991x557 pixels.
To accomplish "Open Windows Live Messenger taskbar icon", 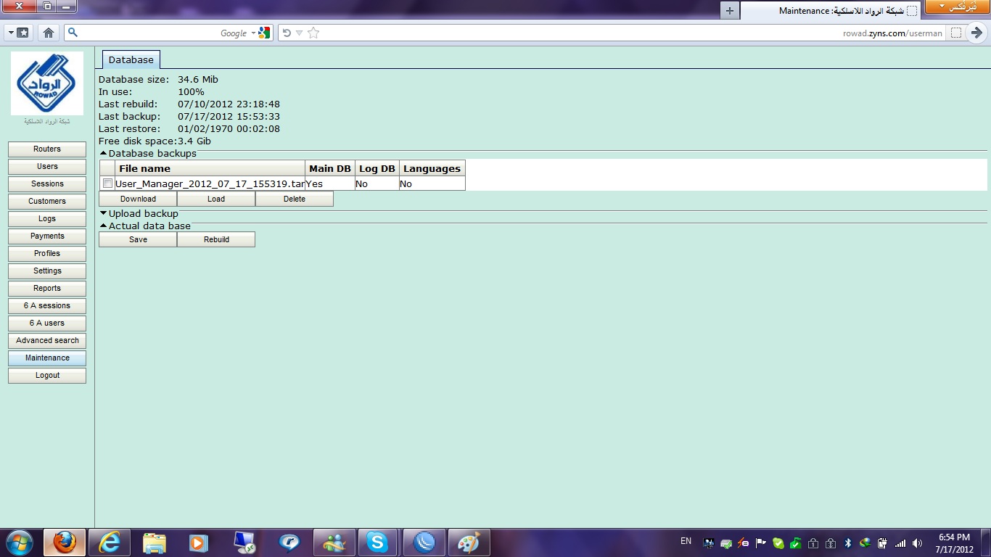I will tap(334, 542).
